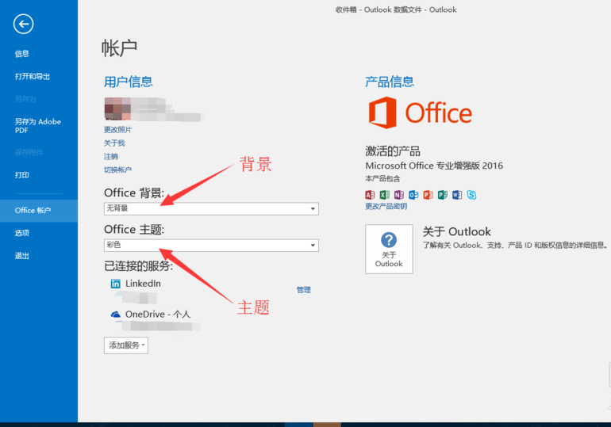
Task: Click the back arrow to leave Backstage
Action: 24,25
